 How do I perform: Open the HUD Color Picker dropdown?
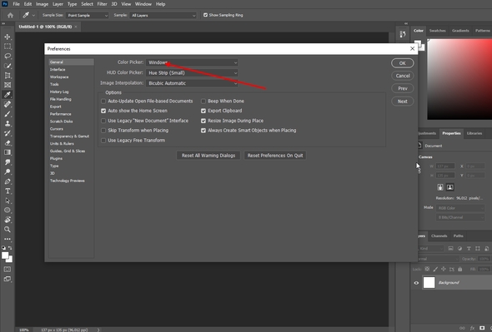192,73
